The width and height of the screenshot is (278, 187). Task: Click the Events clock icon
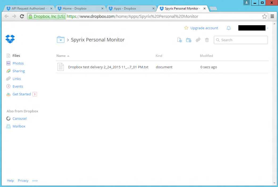tap(8, 86)
